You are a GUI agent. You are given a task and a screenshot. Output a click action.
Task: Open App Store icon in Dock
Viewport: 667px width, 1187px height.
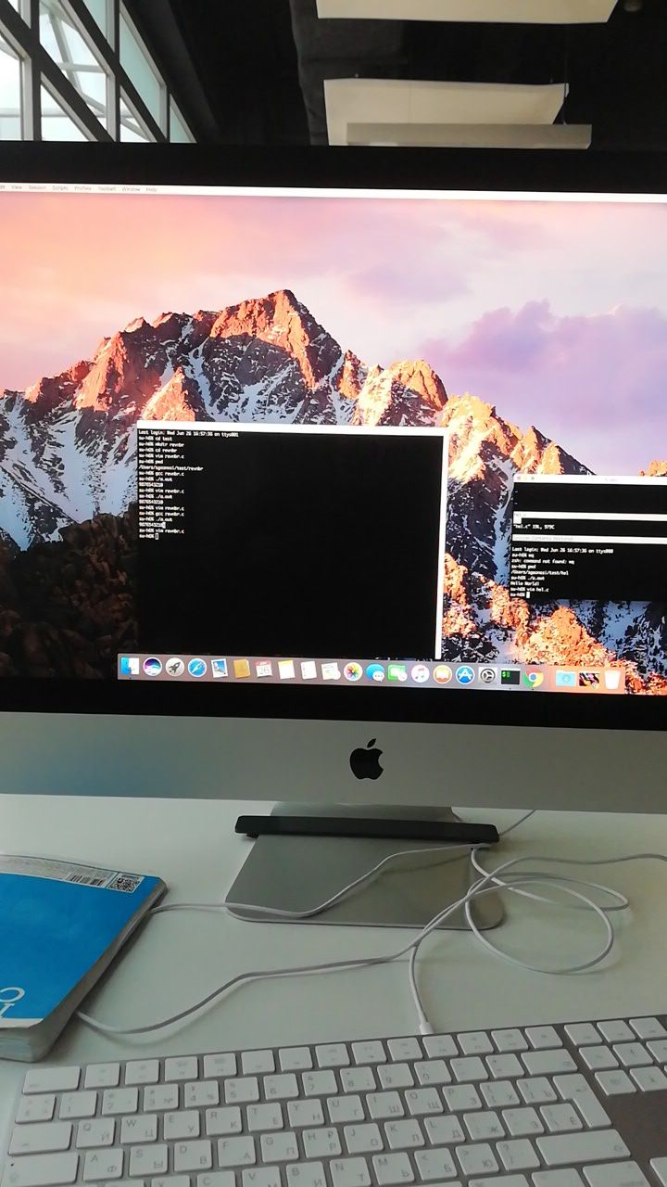464,674
